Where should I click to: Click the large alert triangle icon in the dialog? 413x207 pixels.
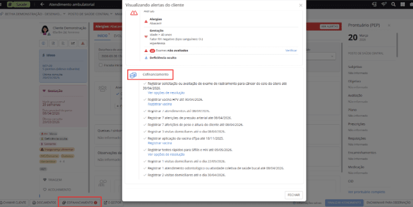coord(134,13)
